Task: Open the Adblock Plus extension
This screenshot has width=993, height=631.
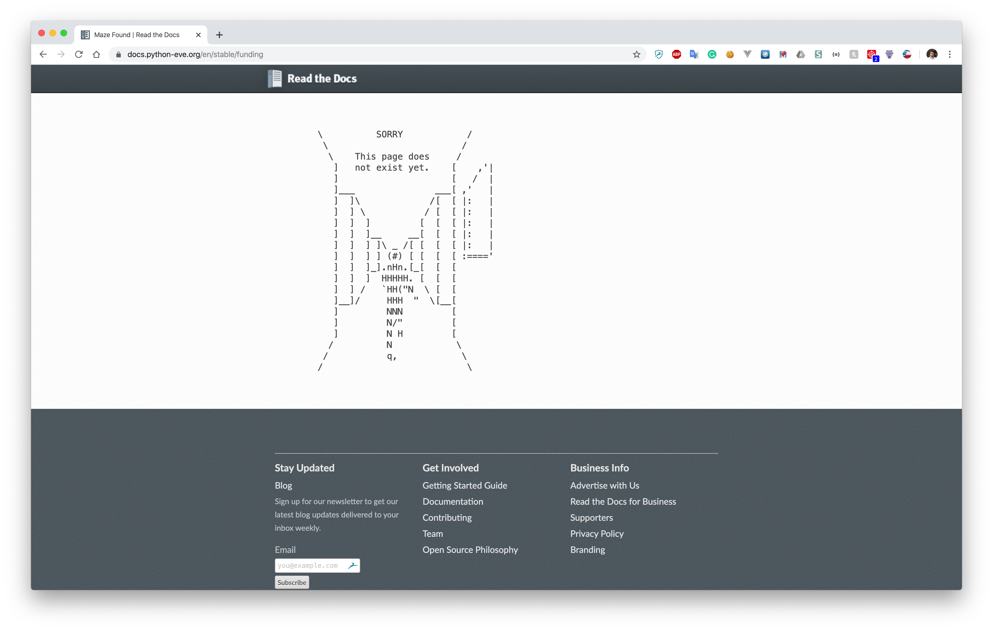Action: coord(676,54)
